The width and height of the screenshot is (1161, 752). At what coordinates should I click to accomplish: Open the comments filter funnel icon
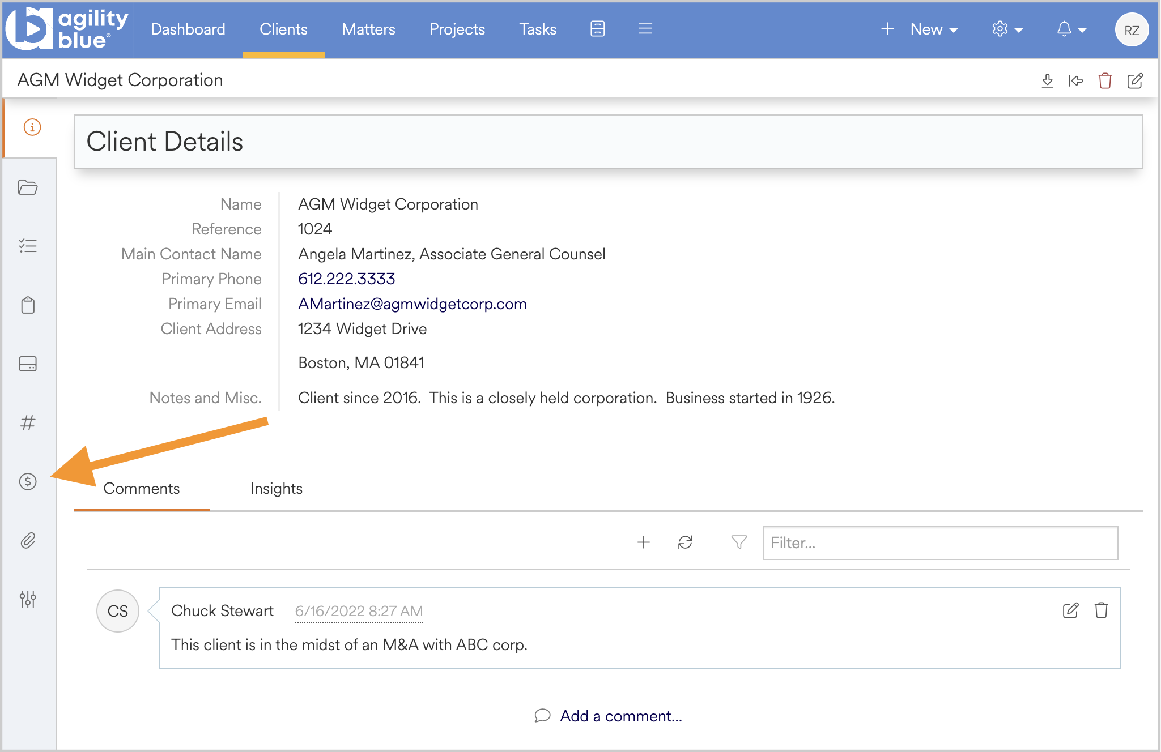739,542
